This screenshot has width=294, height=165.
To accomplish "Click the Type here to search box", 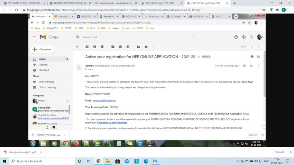I will [x=42, y=161].
